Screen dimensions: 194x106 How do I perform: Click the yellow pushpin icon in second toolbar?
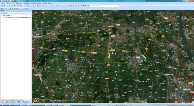click(x=8, y=8)
